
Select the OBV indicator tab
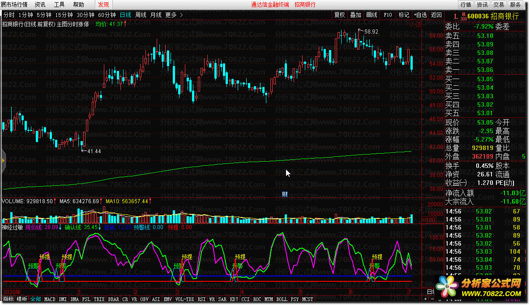pos(144,299)
